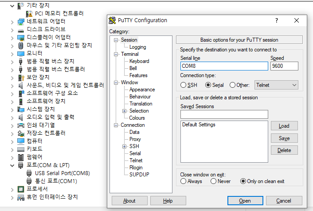Open the Colours category in PuTTY
313x211 pixels.
137,118
